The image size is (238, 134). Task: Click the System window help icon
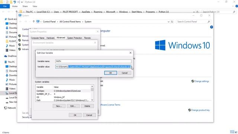(x=212, y=27)
